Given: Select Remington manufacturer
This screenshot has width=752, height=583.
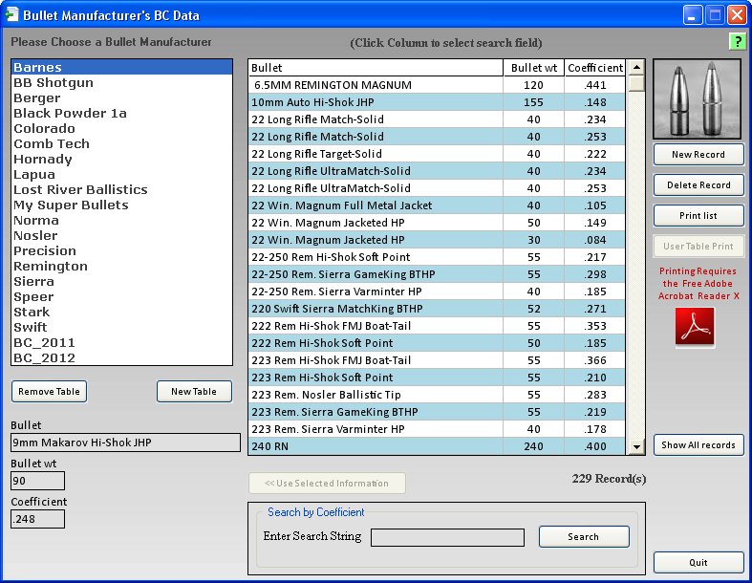Looking at the screenshot, I should pyautogui.click(x=121, y=267).
